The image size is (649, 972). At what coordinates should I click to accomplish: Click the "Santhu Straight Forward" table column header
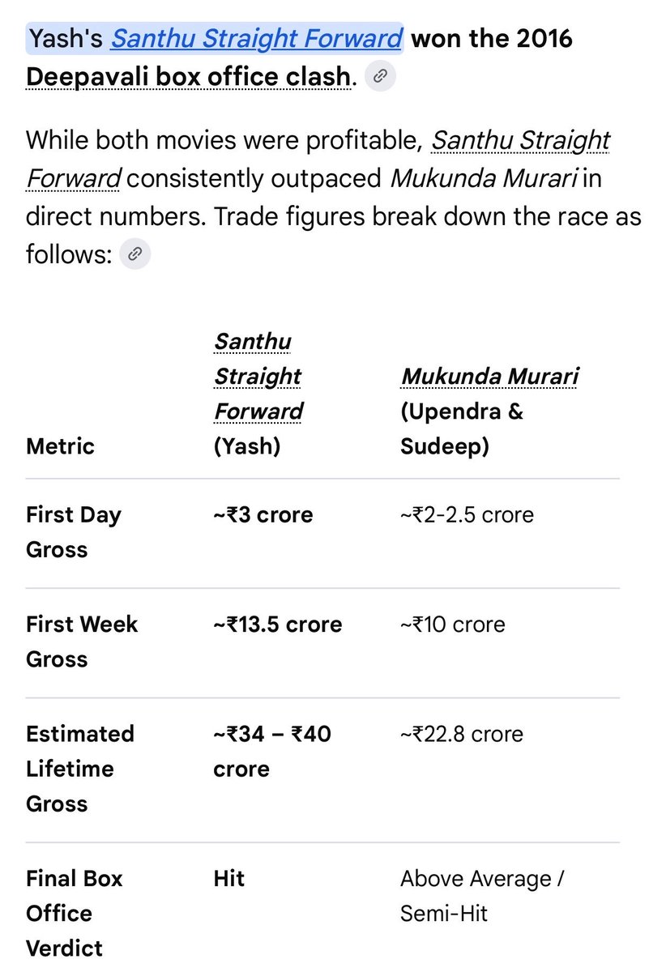[x=258, y=376]
